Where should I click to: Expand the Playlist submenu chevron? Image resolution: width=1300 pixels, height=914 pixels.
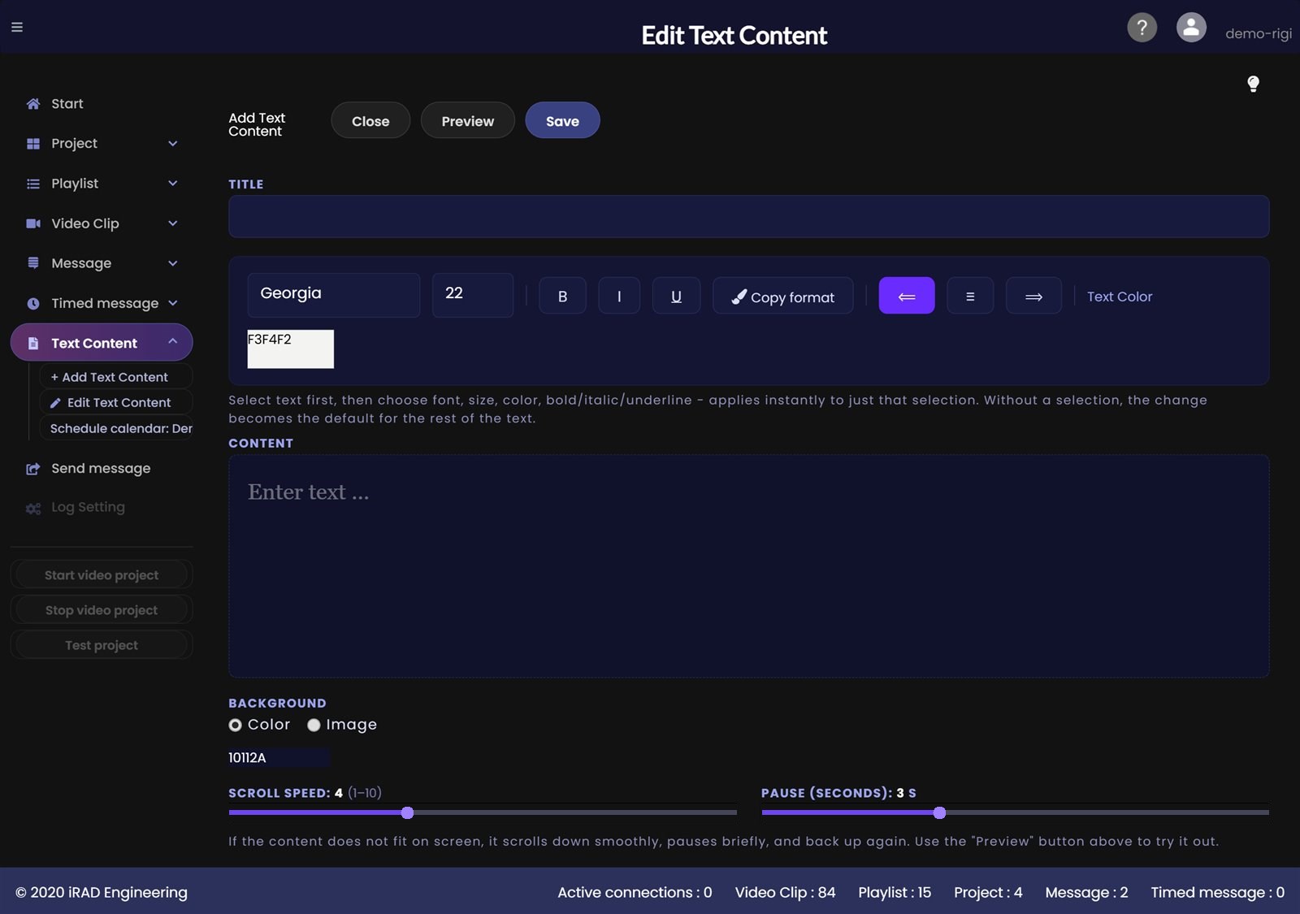[x=172, y=184]
